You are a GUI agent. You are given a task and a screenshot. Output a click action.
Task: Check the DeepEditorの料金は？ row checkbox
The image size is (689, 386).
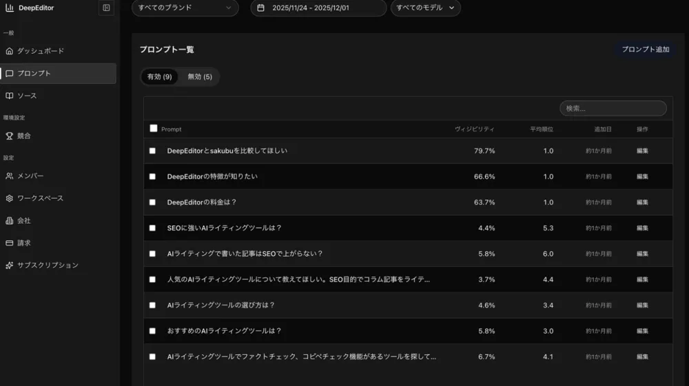coord(152,202)
